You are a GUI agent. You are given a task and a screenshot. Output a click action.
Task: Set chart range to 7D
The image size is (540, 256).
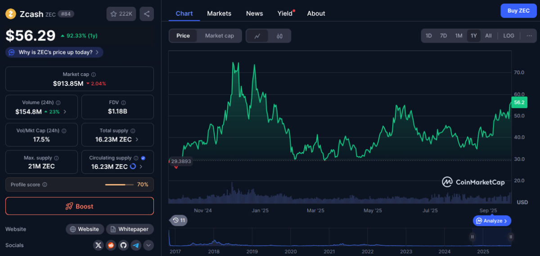pos(443,35)
